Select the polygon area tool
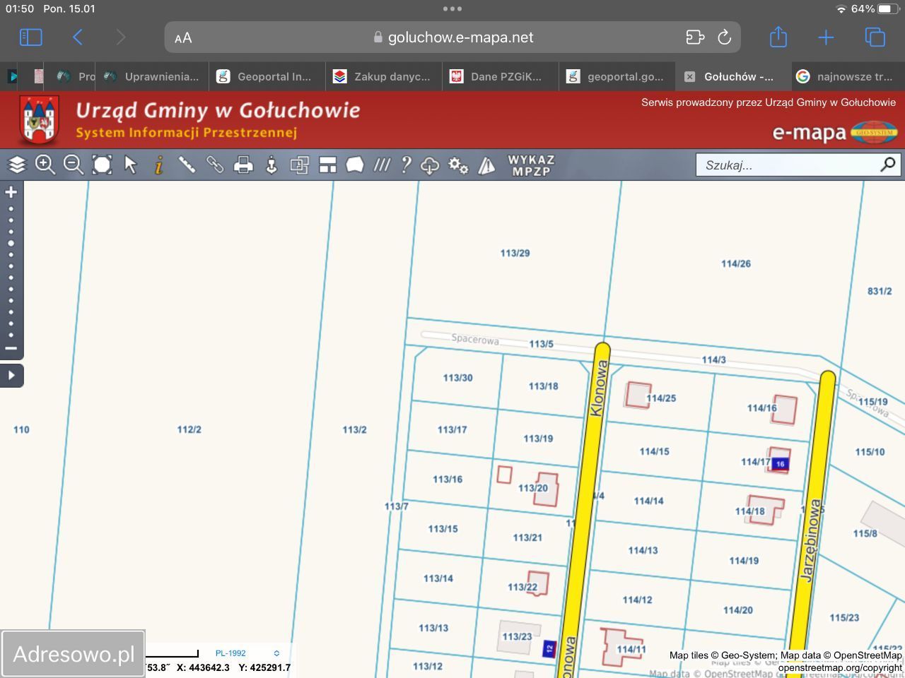905x678 pixels. [355, 165]
